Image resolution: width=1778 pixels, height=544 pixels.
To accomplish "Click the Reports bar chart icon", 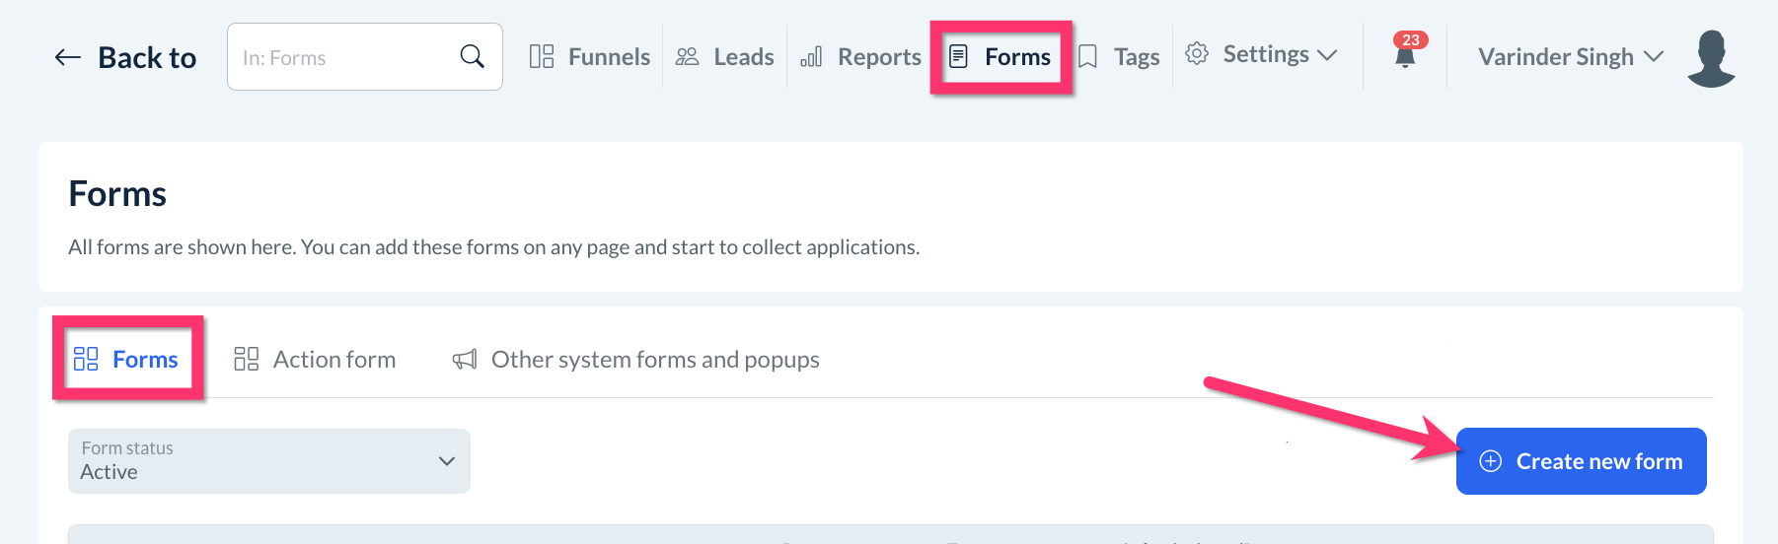I will click(811, 57).
